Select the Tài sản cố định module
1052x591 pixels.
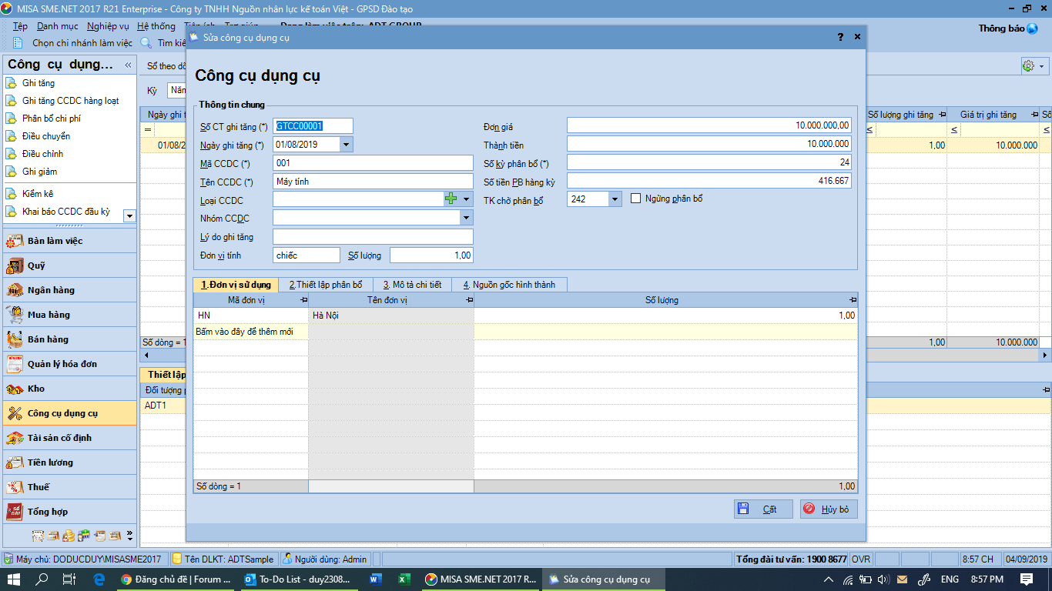[59, 438]
